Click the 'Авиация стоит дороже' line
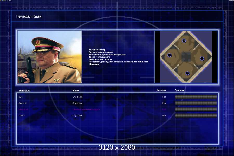The image size is (234, 156). (100, 59)
